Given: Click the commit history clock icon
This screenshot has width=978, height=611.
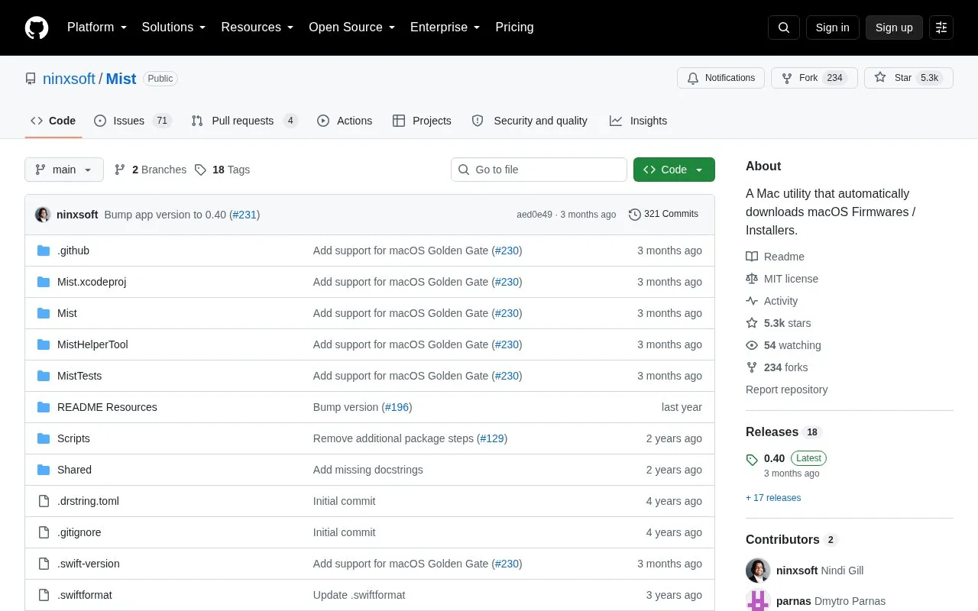Looking at the screenshot, I should coord(634,215).
